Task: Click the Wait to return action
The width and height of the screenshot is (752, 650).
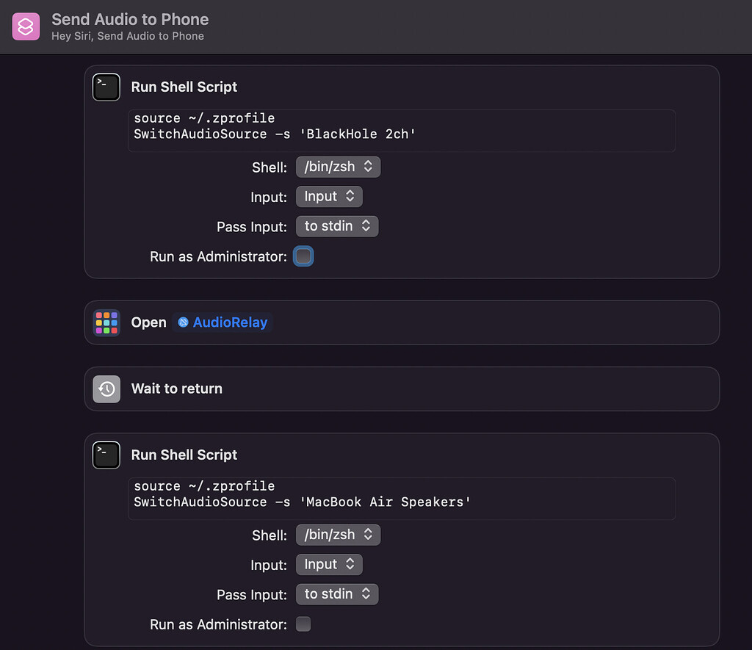Action: point(176,389)
